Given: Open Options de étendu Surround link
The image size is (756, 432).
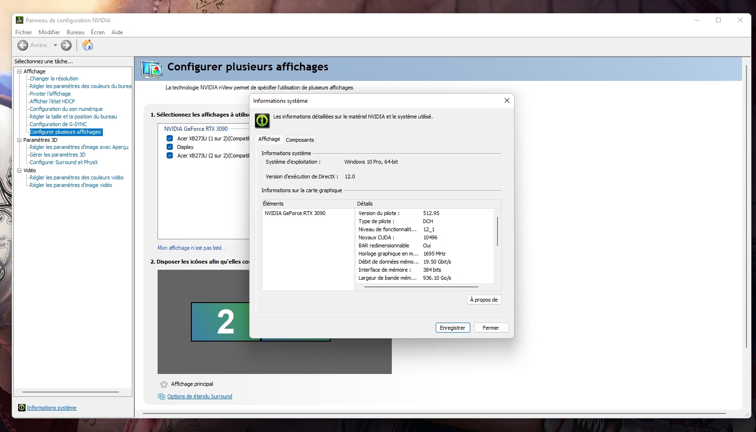Looking at the screenshot, I should 199,396.
